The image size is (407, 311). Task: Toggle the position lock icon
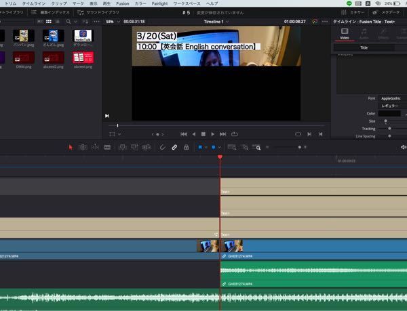[x=186, y=147]
